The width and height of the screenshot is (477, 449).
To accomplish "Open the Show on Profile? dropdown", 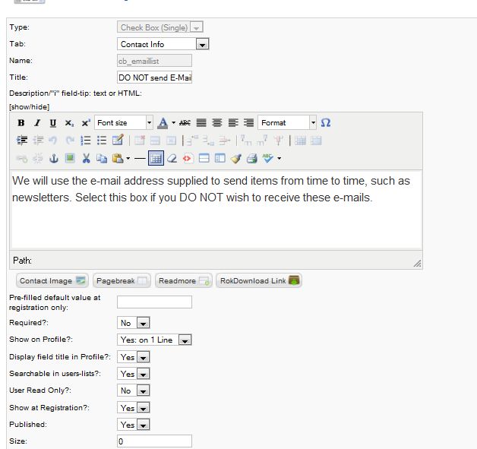I will tap(154, 340).
